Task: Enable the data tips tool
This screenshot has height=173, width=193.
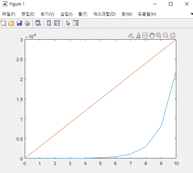Action: [145, 35]
